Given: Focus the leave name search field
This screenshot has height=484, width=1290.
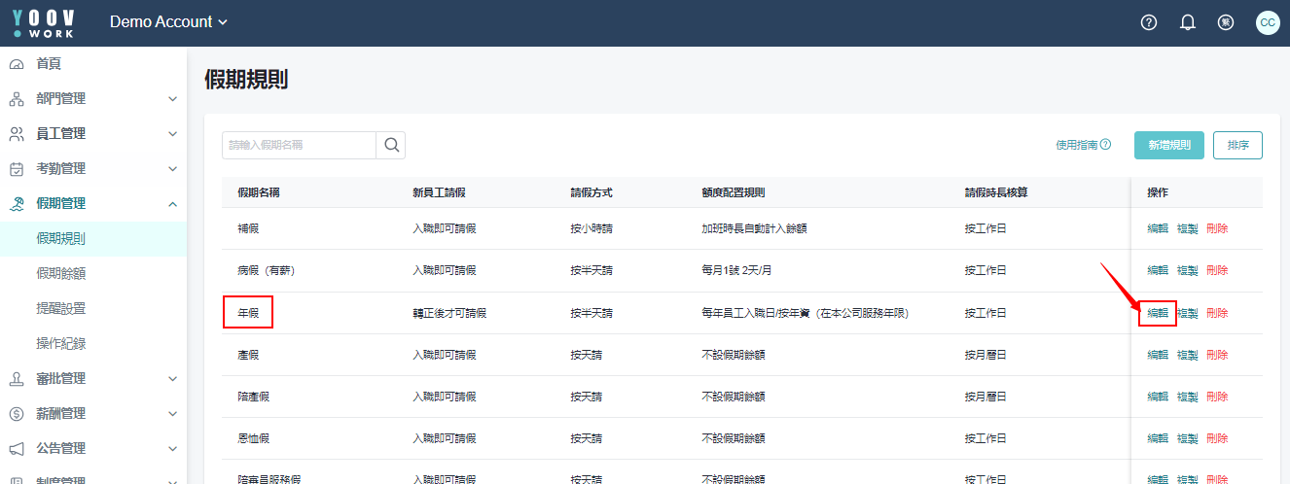Looking at the screenshot, I should (x=299, y=145).
